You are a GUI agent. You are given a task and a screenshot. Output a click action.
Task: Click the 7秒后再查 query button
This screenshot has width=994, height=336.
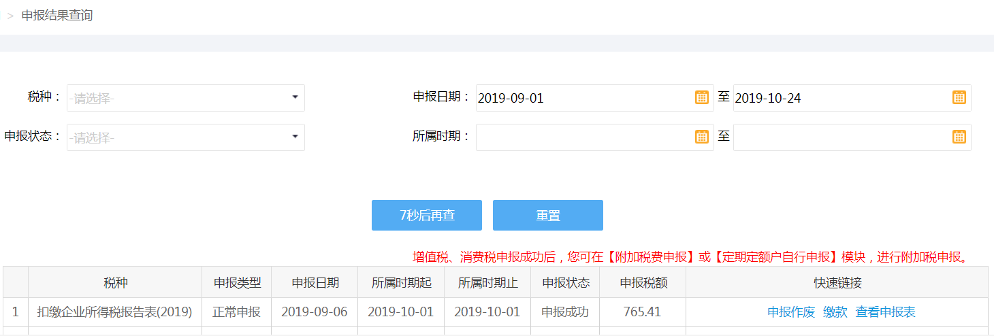tap(427, 216)
